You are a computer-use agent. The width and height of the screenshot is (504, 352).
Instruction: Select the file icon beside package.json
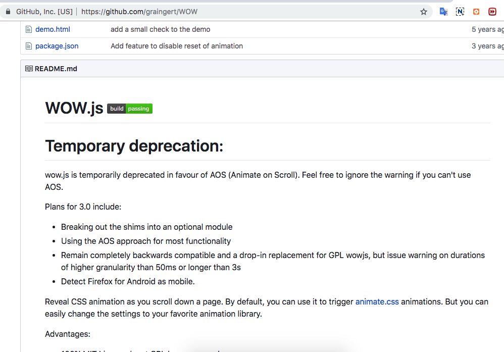coord(29,46)
